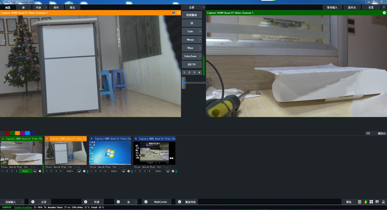The image size is (387, 210).
Task: Click the Update Available link
Action: 23,207
